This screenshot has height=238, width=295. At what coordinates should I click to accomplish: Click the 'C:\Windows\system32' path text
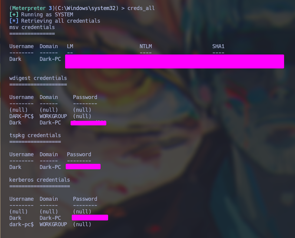87,8
